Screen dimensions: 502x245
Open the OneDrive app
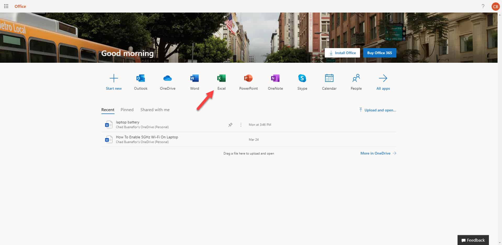point(168,82)
